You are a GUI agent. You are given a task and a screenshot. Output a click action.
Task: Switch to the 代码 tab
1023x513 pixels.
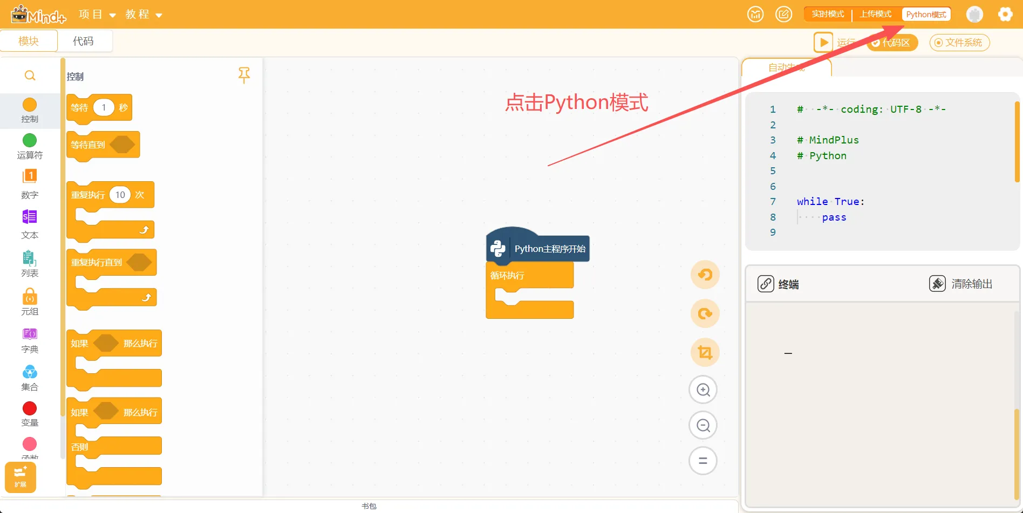tap(83, 41)
